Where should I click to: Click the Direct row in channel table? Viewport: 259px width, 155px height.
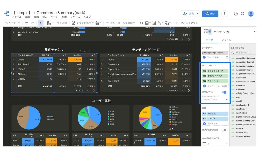pos(54,60)
